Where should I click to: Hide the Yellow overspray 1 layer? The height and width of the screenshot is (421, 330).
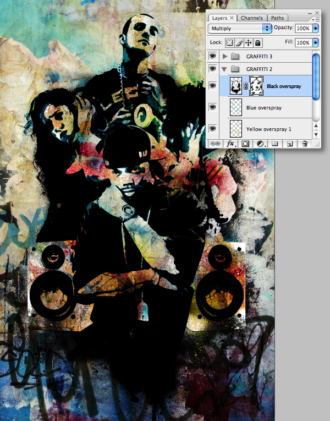[213, 128]
